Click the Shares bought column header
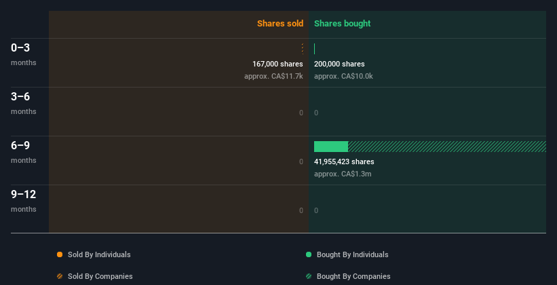The width and height of the screenshot is (557, 285). pyautogui.click(x=343, y=24)
